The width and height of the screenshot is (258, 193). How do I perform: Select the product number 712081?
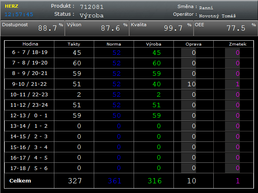click(92, 7)
